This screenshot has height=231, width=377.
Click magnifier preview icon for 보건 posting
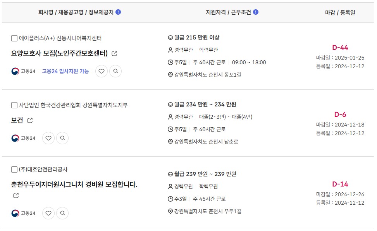[62, 138]
